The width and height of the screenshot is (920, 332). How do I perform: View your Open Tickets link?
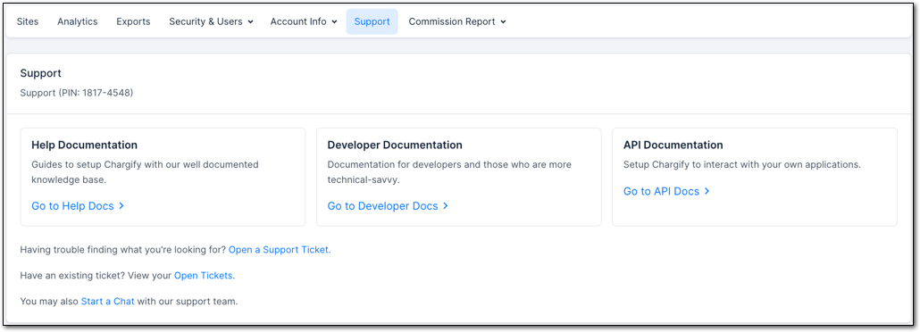[x=204, y=275]
